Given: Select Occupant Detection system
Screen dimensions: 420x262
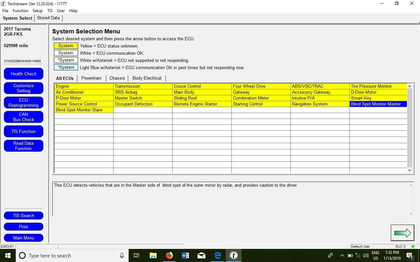Looking at the screenshot, I should (x=143, y=104).
